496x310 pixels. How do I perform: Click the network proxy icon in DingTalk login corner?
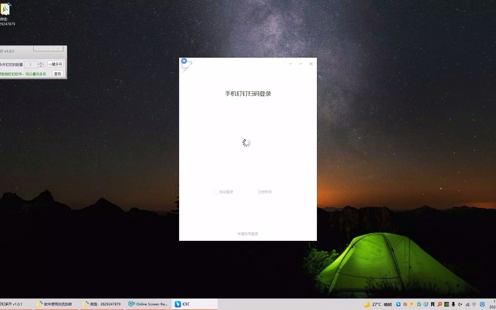pos(186,65)
